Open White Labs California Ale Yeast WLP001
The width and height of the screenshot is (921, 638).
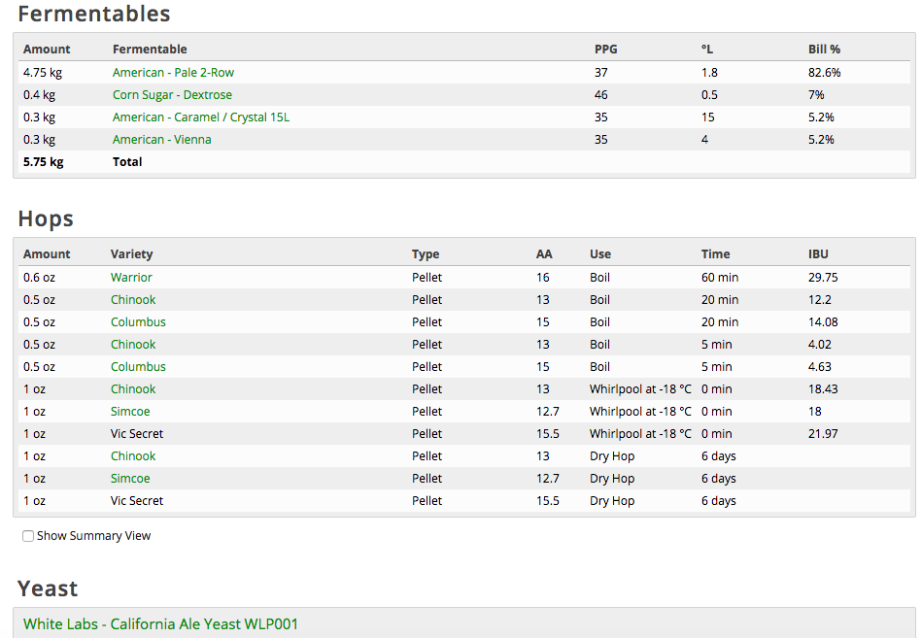click(x=160, y=623)
